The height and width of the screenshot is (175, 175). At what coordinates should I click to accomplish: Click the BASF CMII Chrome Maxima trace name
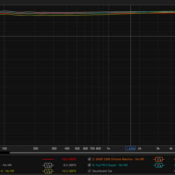point(118,159)
